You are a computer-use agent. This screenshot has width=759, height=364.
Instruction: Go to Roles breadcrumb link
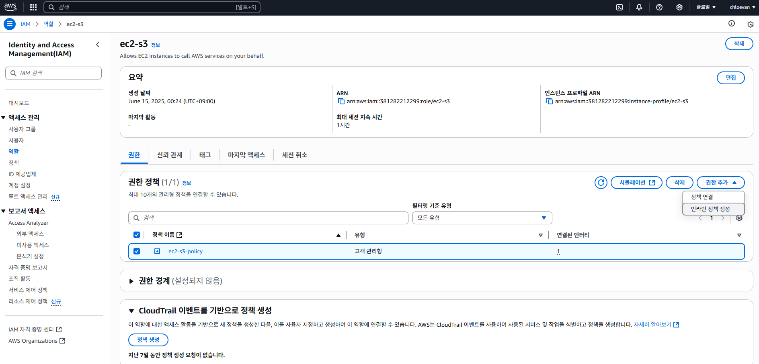(x=48, y=24)
